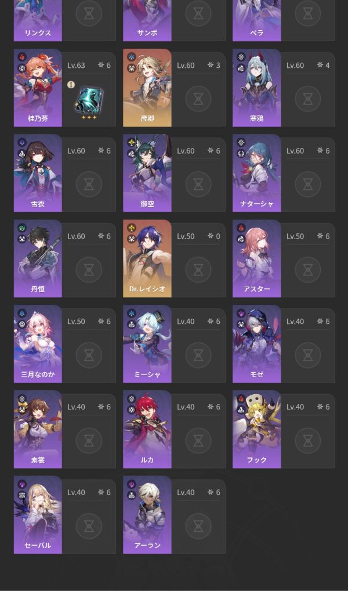Select the 雪衣 character portrait
Viewport: 348px width, 591px height.
[x=38, y=173]
